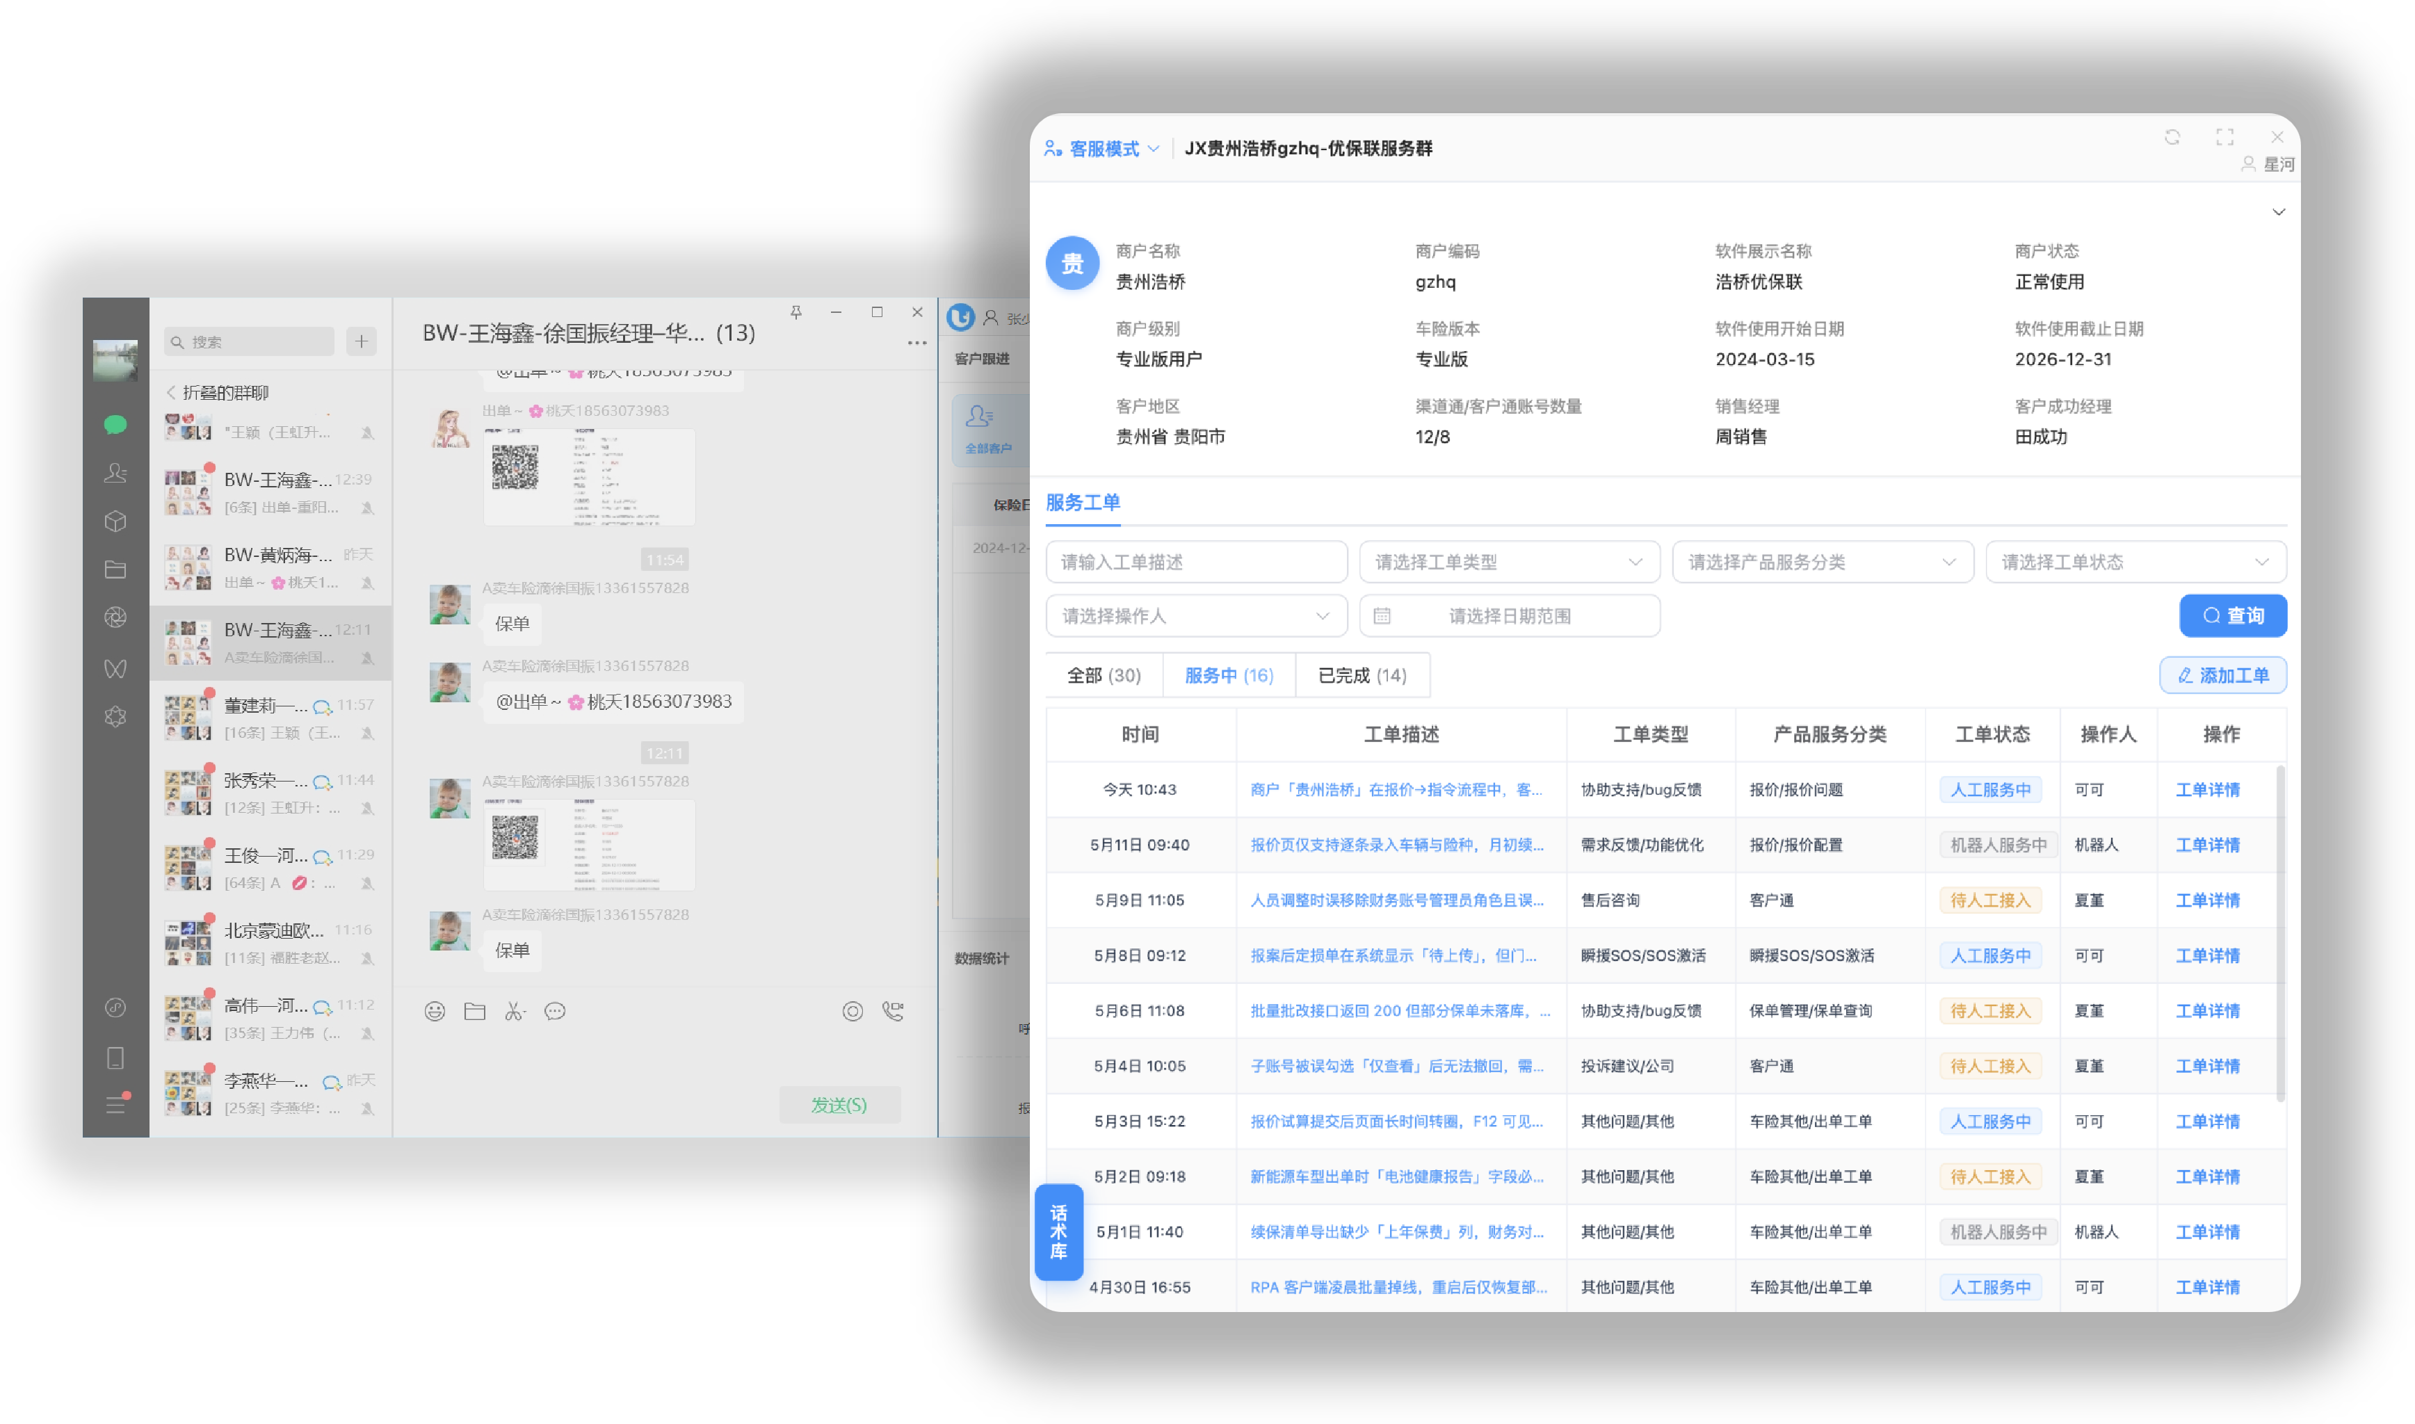
Task: Click the WeChat profile avatar in sidebar
Action: (115, 360)
